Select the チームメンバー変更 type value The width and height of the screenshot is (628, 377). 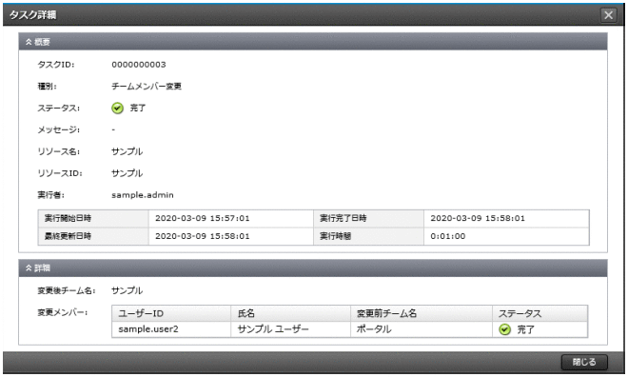[x=147, y=86]
